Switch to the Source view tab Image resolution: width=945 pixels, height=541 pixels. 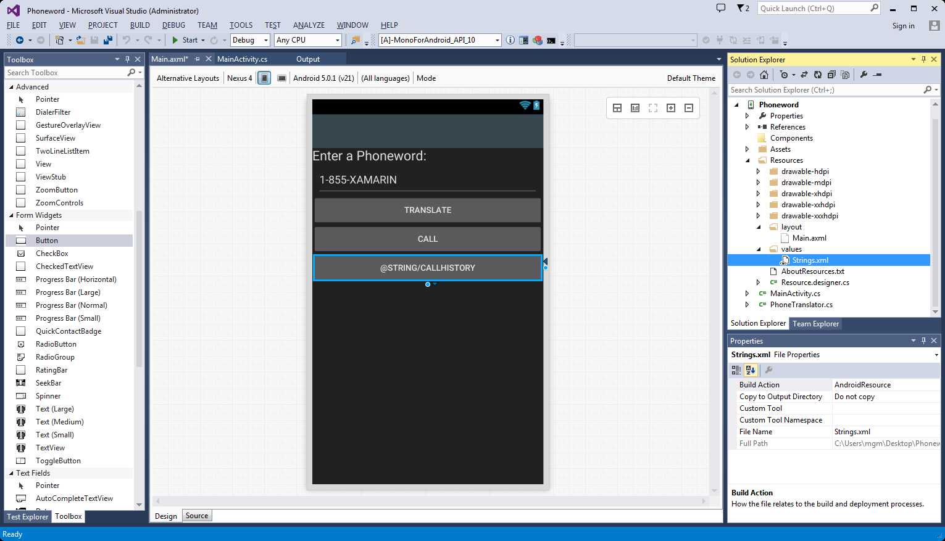tap(197, 516)
